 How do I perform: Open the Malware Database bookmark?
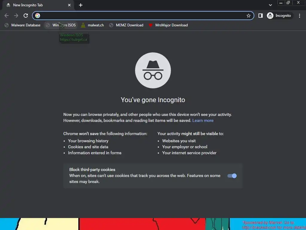[x=23, y=25]
